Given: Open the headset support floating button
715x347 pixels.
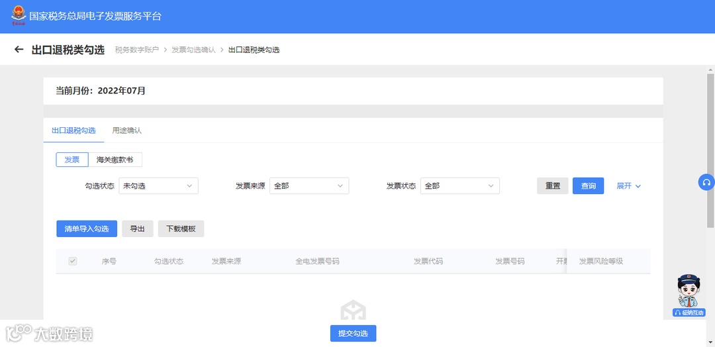Looking at the screenshot, I should click(x=706, y=182).
